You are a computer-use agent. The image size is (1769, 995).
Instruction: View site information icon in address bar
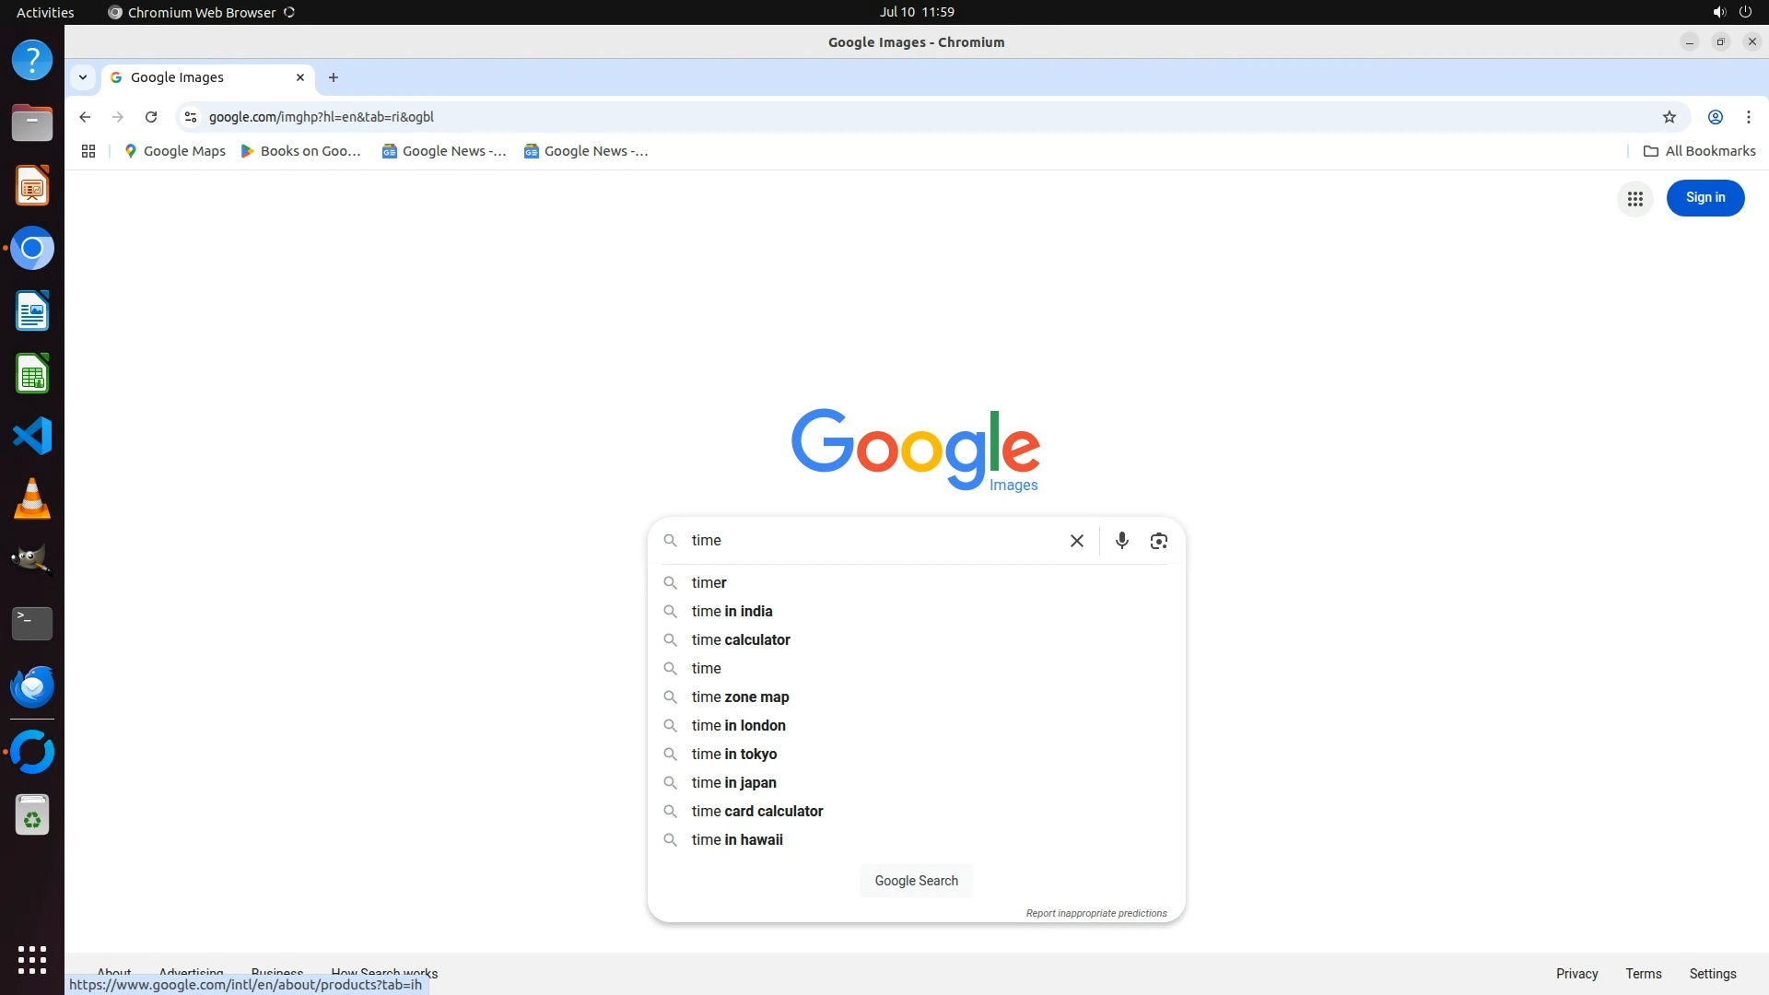[191, 117]
